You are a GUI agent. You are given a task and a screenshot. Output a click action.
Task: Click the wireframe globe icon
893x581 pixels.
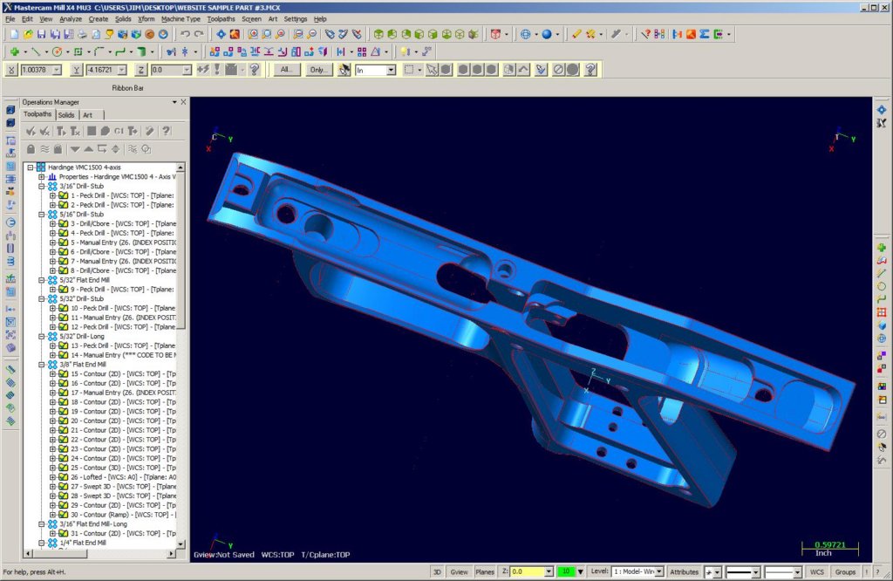526,34
